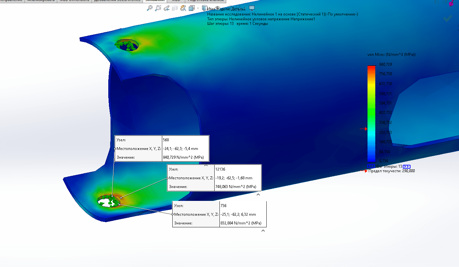Open the View Orientation cube icon

pos(191,8)
